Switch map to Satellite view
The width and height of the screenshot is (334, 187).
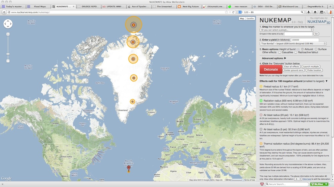coord(250,18)
